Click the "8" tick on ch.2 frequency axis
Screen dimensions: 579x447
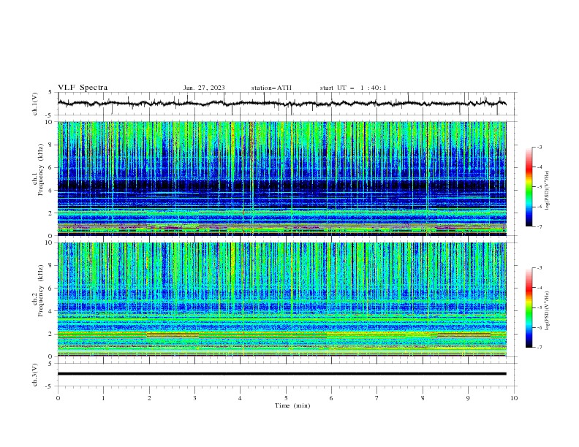coord(50,266)
